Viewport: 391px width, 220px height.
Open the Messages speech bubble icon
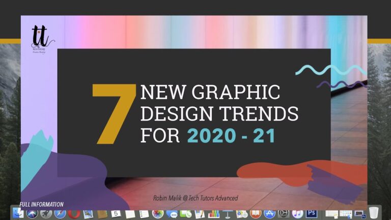coord(172,213)
